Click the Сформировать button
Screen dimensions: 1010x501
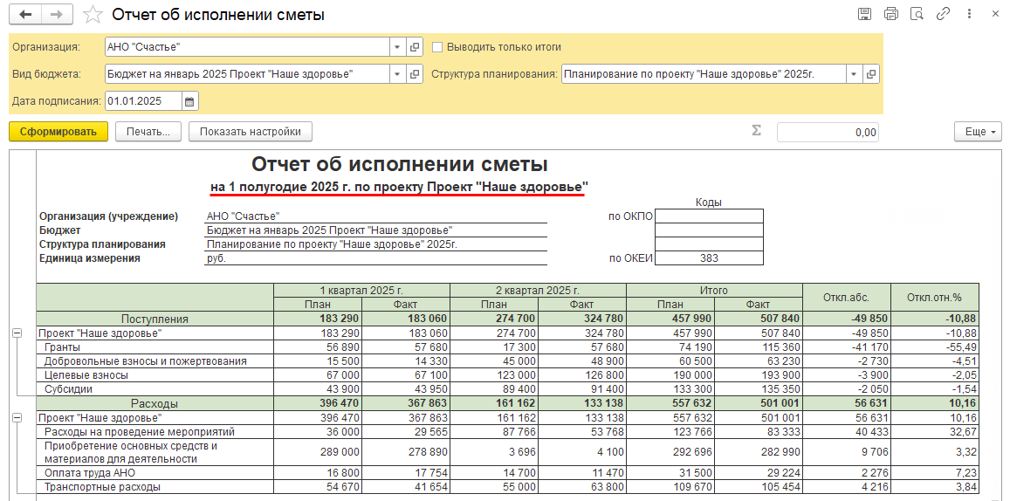click(x=58, y=132)
